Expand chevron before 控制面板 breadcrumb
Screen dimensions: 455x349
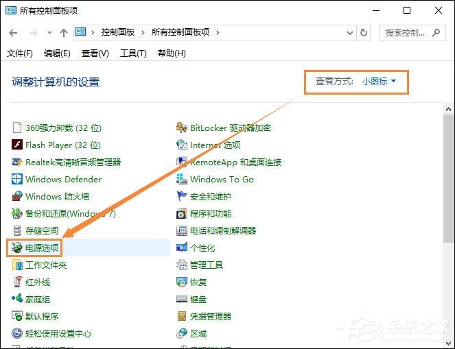[93, 32]
